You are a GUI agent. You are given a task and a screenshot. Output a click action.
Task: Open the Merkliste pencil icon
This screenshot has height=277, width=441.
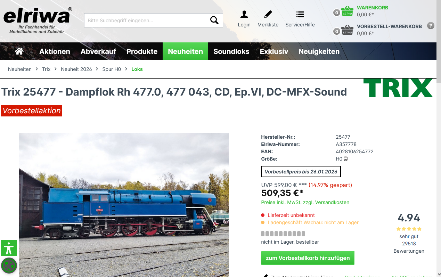[268, 14]
